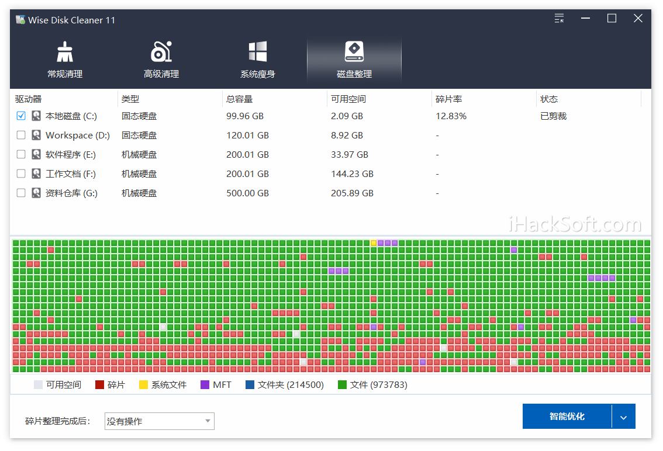
Task: Click the Wise Disk Cleaner app logo
Action: [20, 20]
